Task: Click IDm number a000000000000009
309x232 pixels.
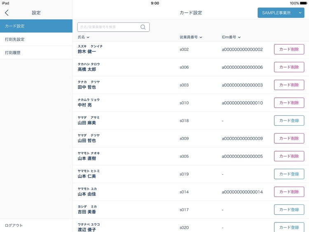Action: 242,138
